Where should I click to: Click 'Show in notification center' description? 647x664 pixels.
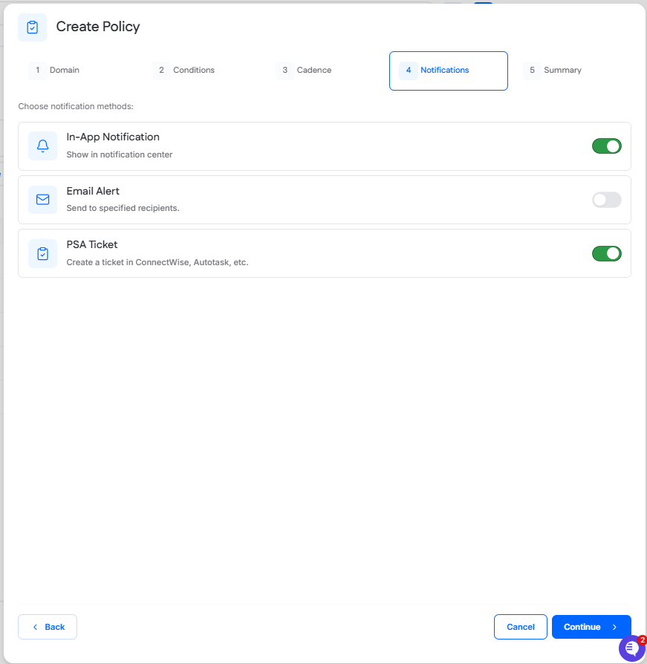point(120,154)
